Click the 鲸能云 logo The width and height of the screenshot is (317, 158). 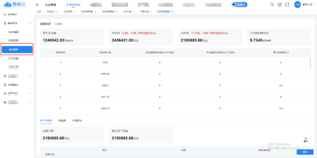[x=15, y=5]
